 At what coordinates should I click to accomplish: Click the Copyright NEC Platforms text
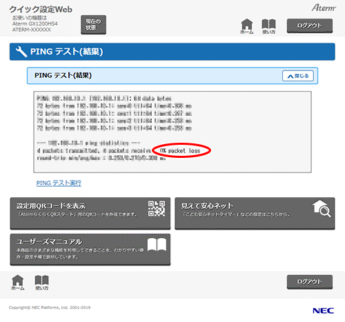point(50,308)
